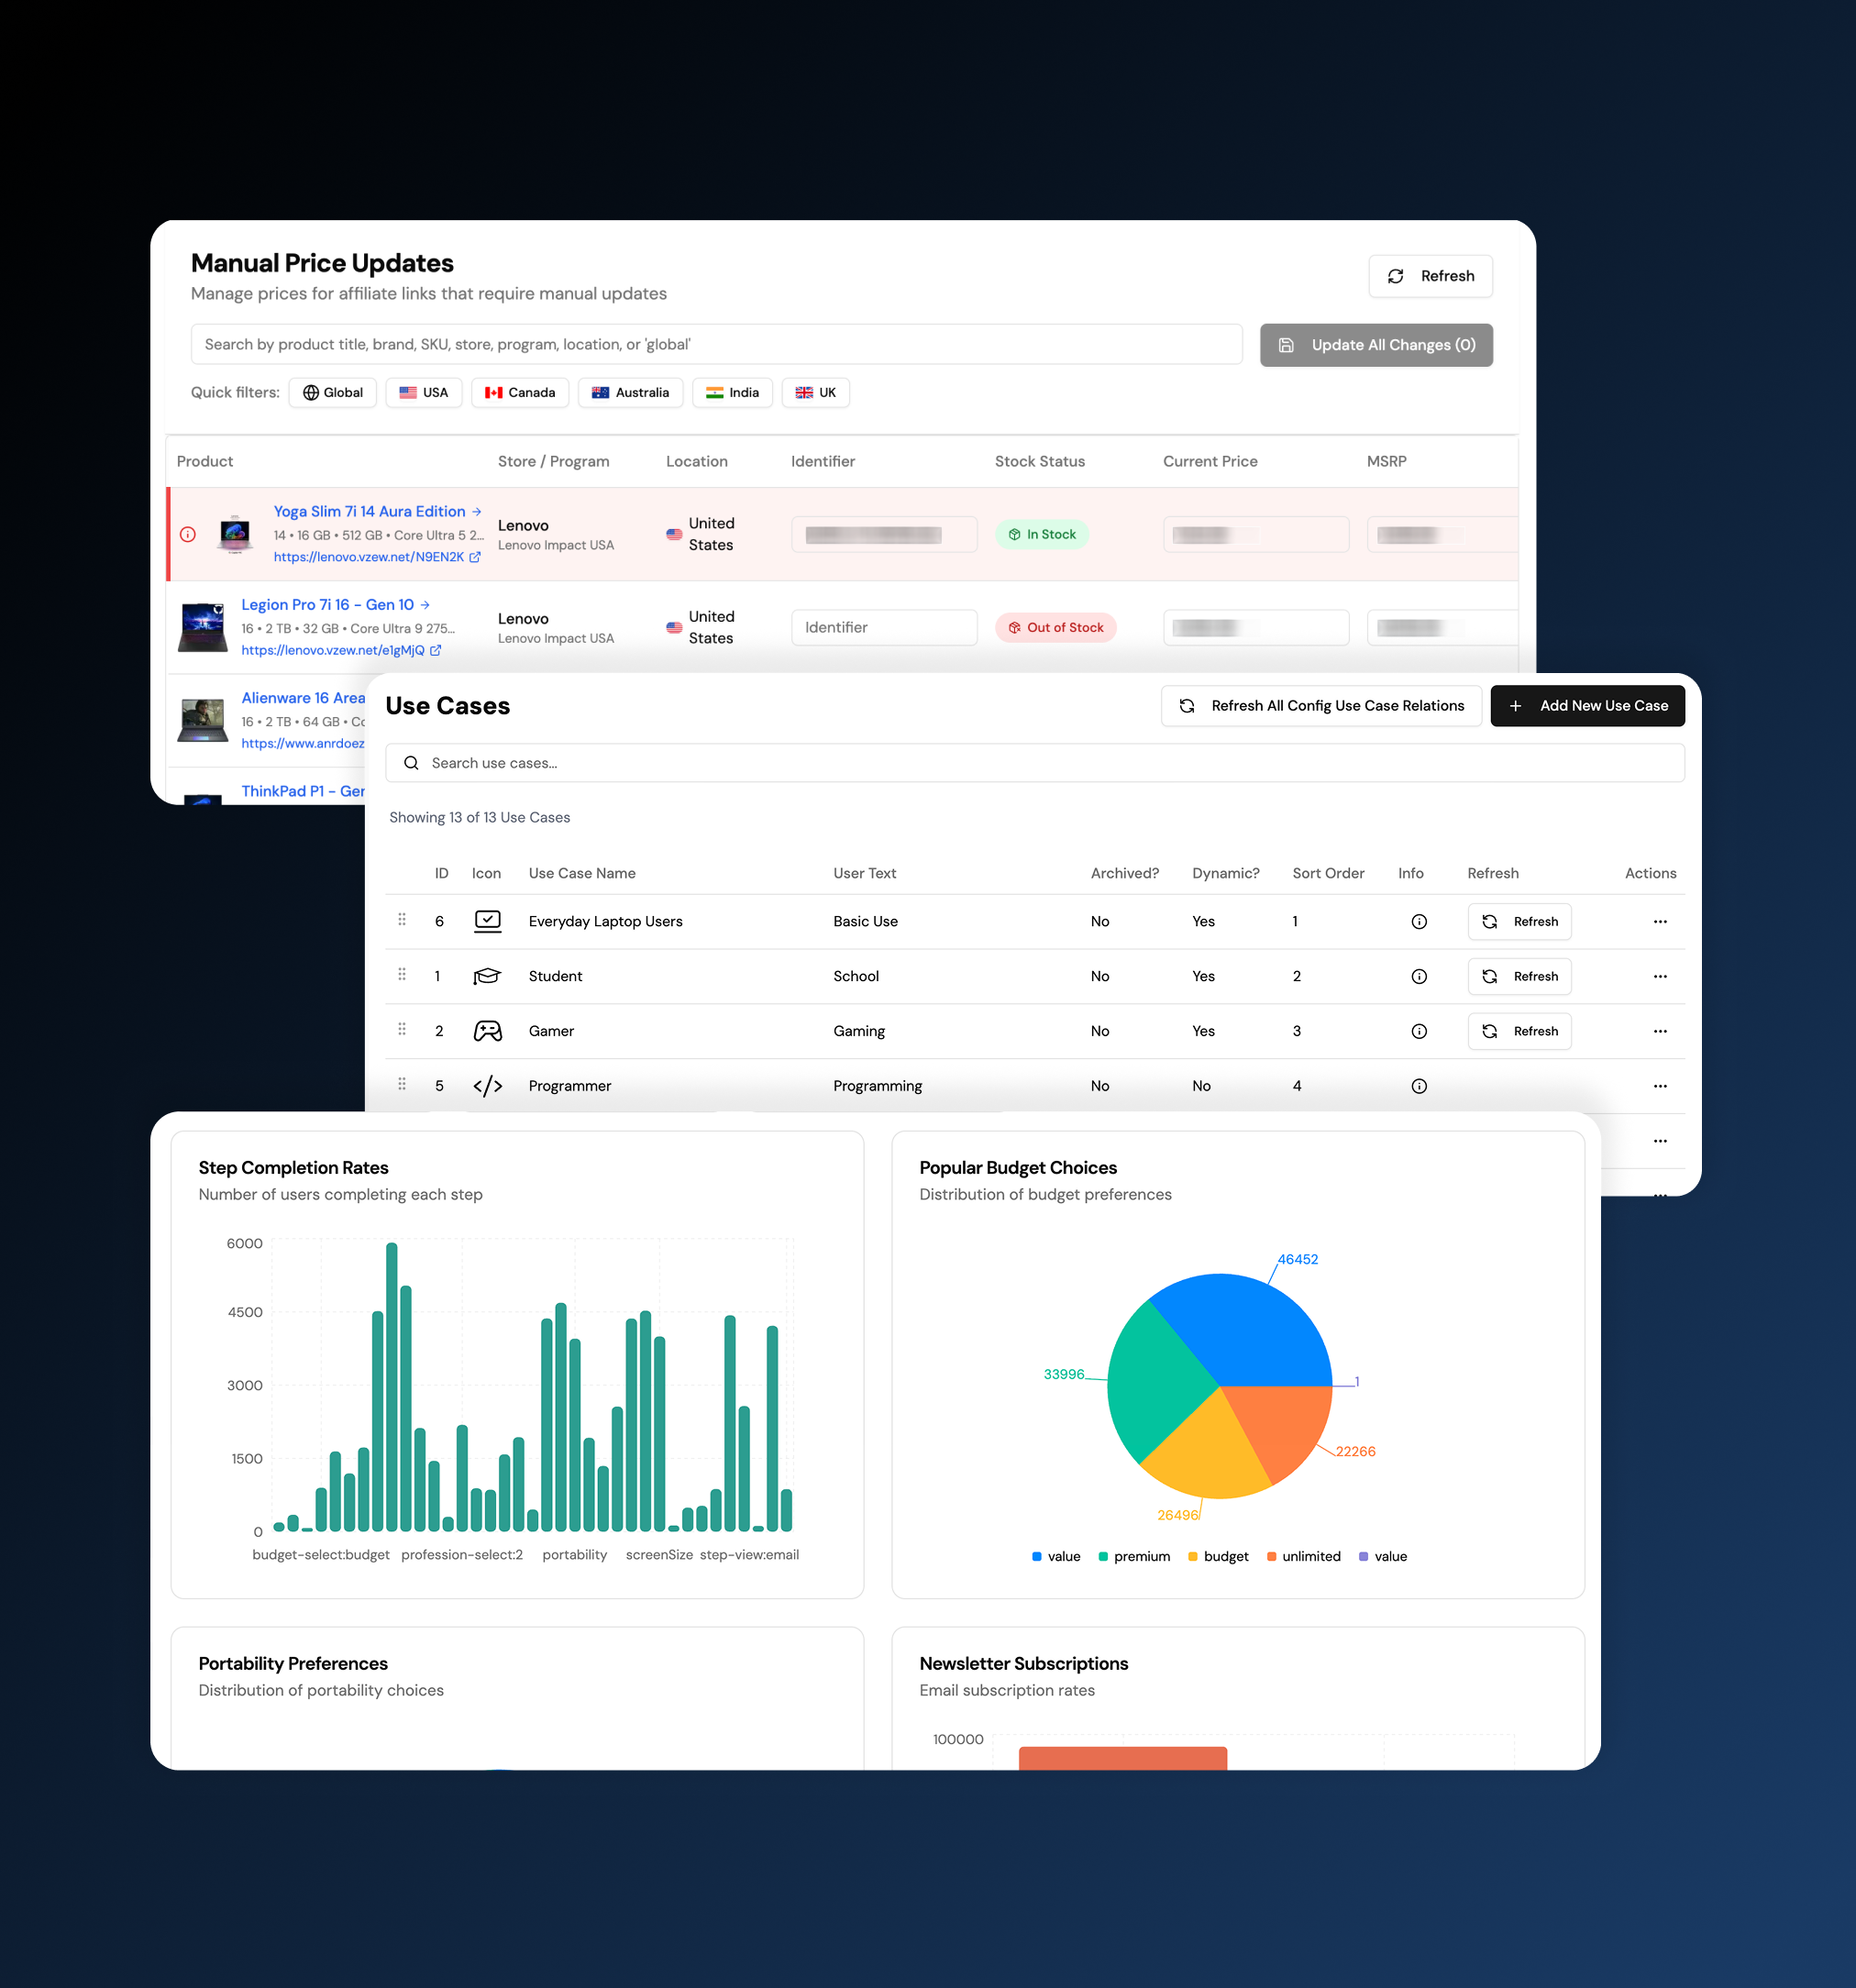Click the info icon on Everyday Laptop Users row

tap(1418, 922)
